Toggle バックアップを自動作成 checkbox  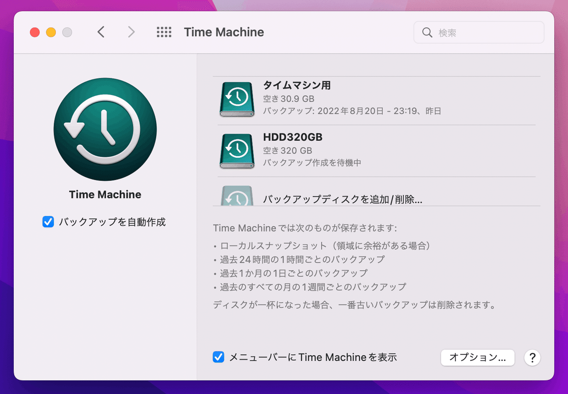pyautogui.click(x=48, y=222)
